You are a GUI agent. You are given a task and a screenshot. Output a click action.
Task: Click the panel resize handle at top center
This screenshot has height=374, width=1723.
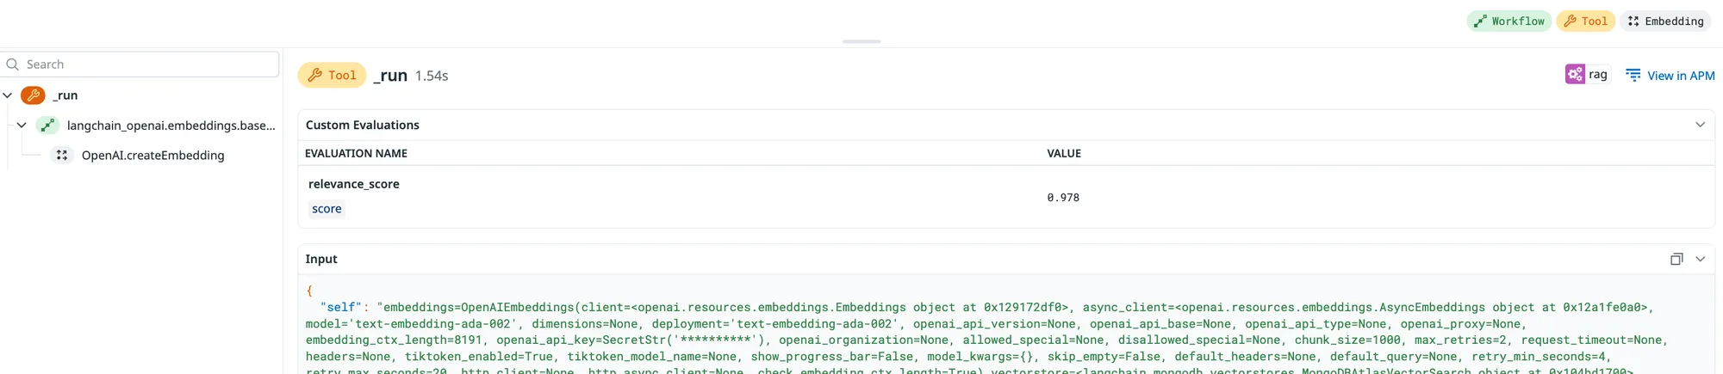[x=861, y=41]
